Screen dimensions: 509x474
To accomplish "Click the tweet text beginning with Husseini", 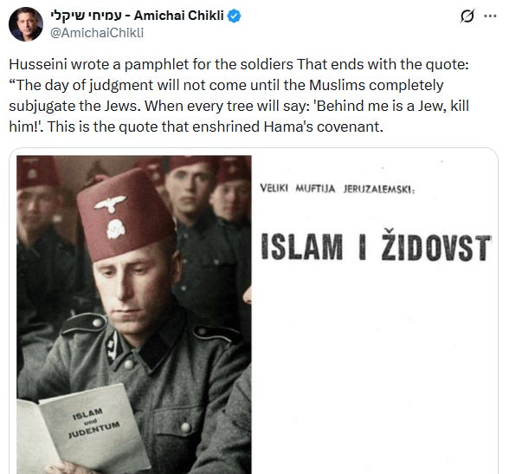I will tap(239, 95).
